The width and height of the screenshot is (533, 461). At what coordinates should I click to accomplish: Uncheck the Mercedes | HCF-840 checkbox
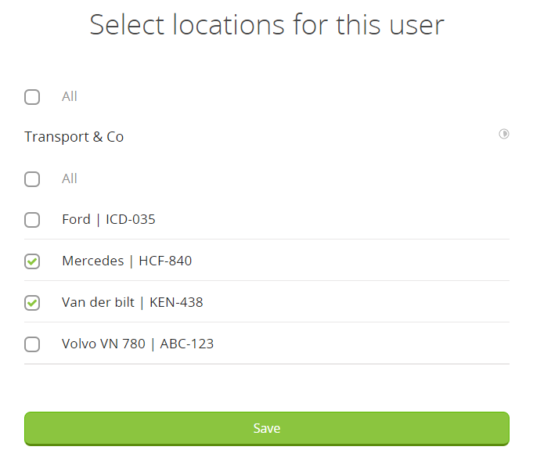tap(32, 261)
